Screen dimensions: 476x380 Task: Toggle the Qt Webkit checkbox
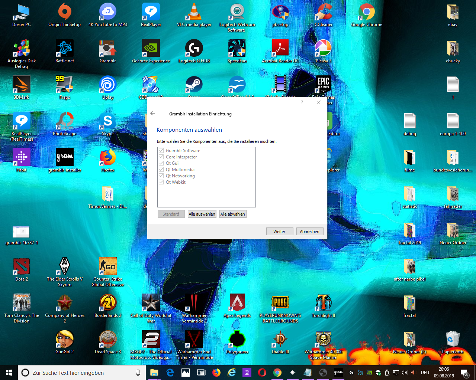point(161,182)
